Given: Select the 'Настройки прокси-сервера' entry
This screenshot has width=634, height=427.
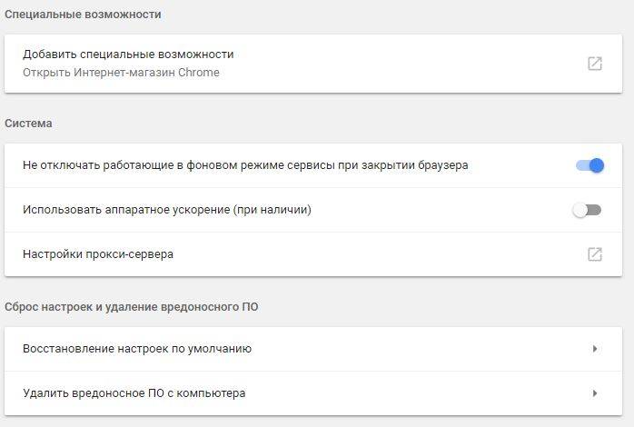Looking at the screenshot, I should 313,254.
